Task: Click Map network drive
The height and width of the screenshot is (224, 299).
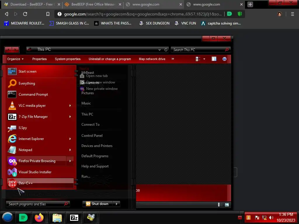Action: tap(152, 59)
